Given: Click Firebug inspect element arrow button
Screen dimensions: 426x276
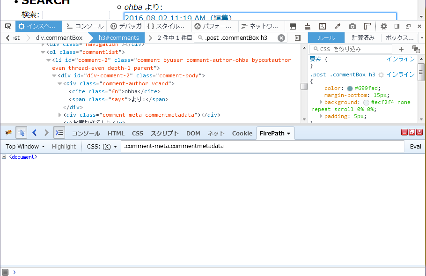Looking at the screenshot, I should [x=21, y=133].
